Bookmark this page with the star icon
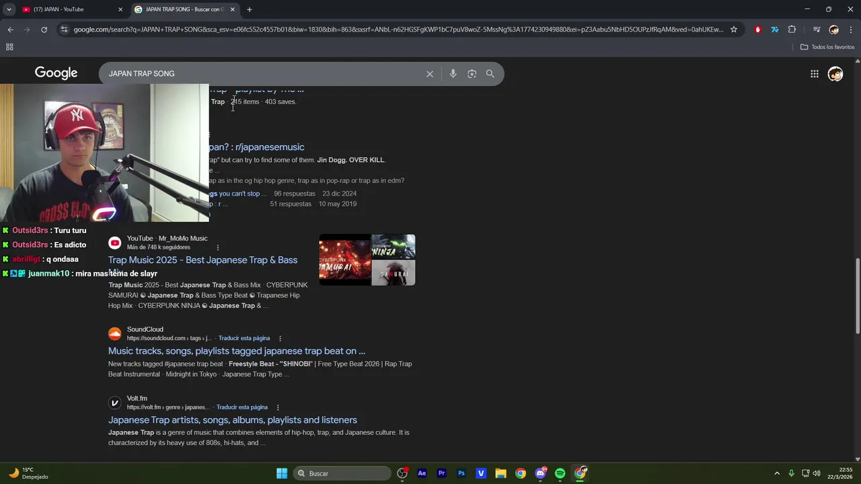Image resolution: width=861 pixels, height=484 pixels. coord(734,30)
